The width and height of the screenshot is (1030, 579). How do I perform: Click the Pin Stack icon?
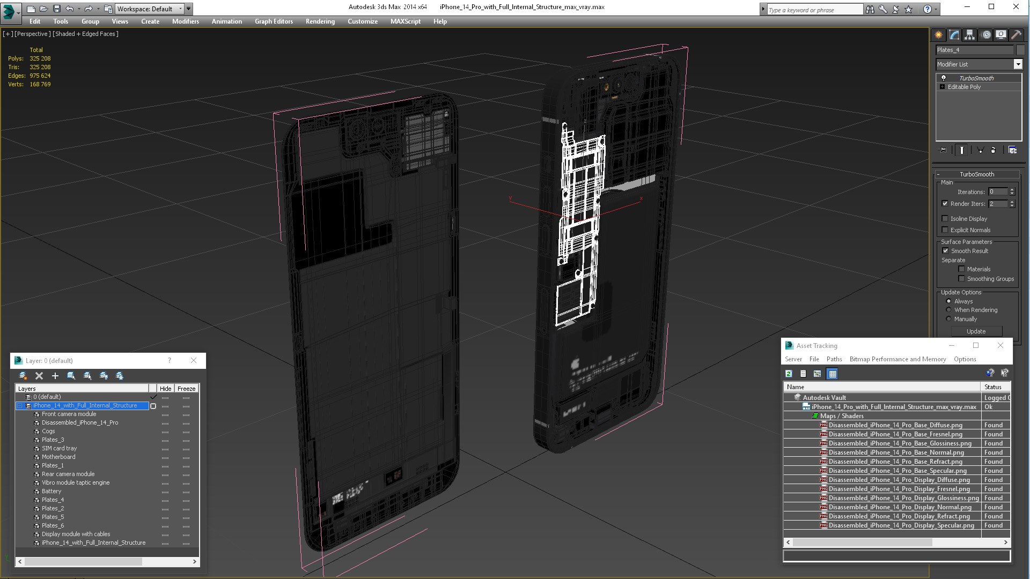pyautogui.click(x=943, y=150)
